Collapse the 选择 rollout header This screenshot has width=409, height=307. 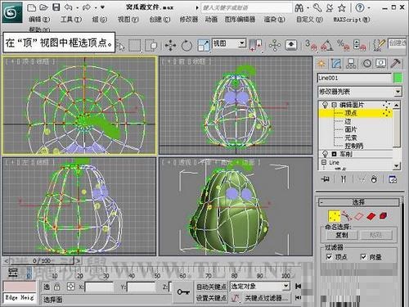coord(358,202)
